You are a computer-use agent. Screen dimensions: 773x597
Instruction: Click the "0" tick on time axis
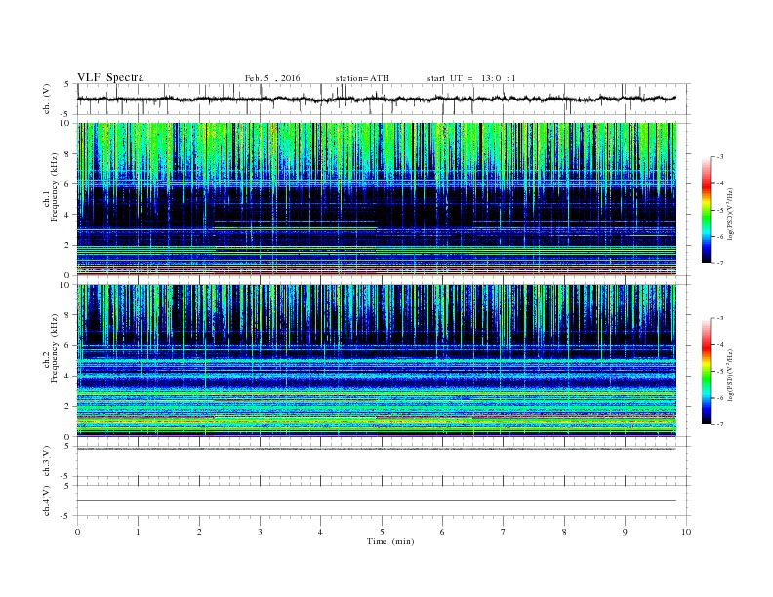tap(77, 532)
